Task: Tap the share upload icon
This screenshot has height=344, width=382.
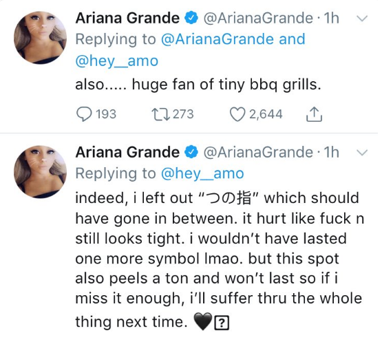Action: (x=314, y=114)
